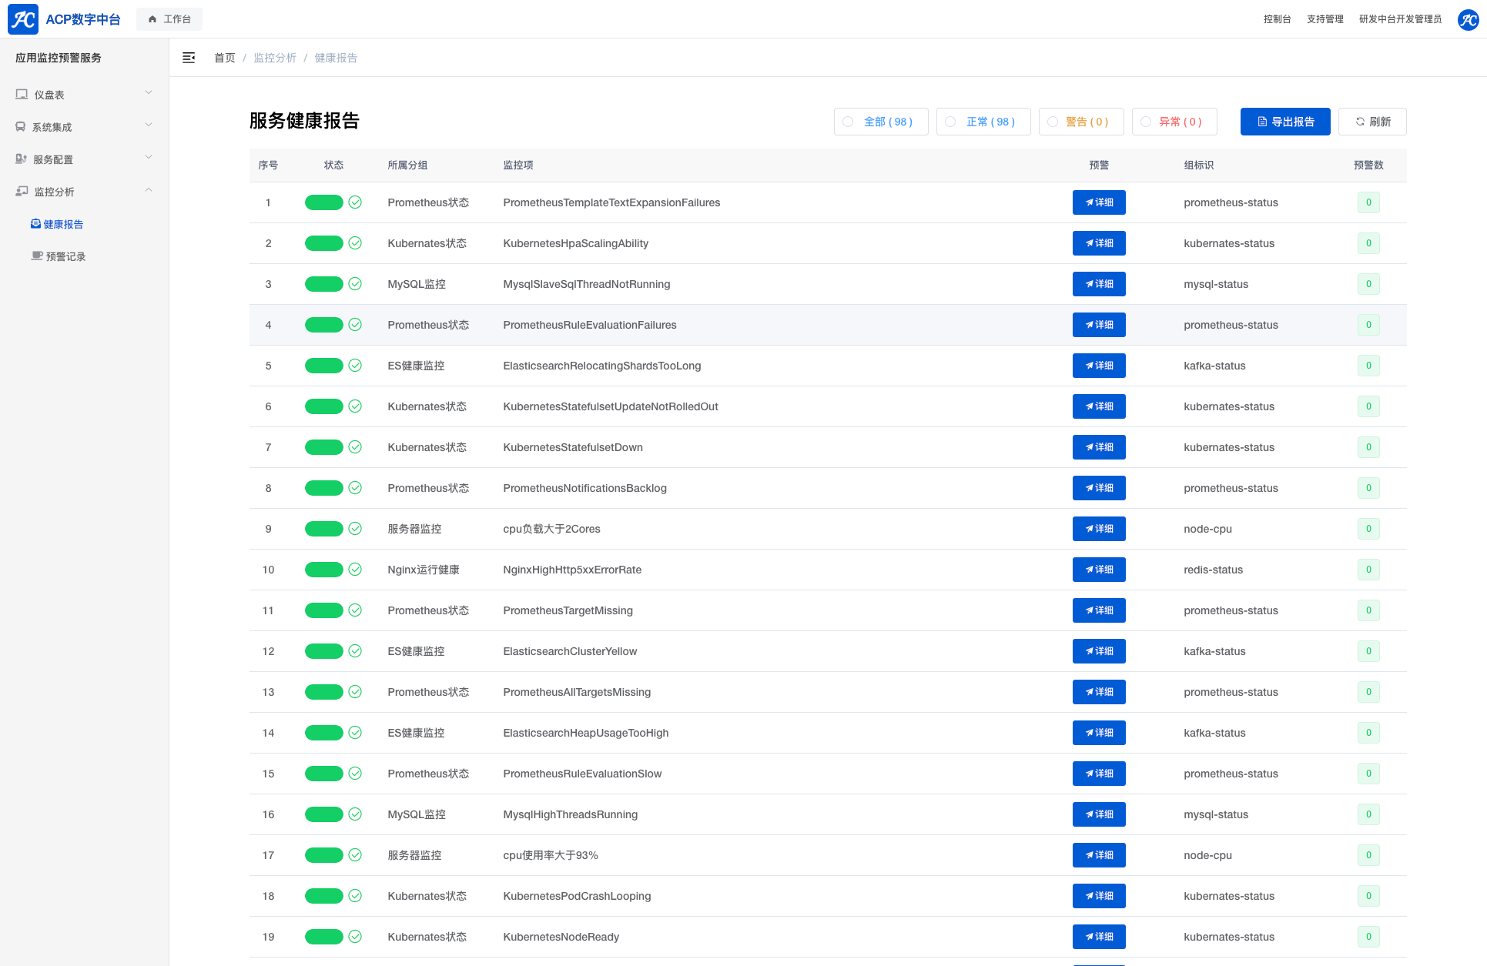Screen dimensions: 1487x966
Task: Click 详细 for MysqlSlaveSqlThreadNotRunning row
Action: pos(1099,284)
